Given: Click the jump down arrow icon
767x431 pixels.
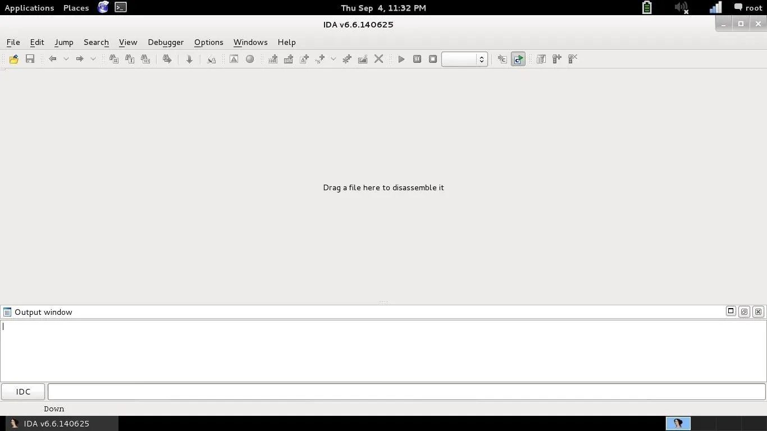Looking at the screenshot, I should [189, 59].
